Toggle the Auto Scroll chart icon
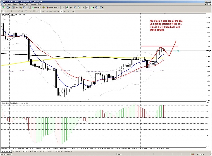The width and height of the screenshot is (212, 156). tap(83, 7)
